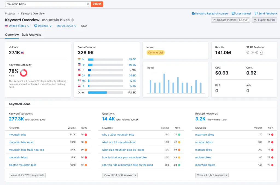Open keyword 'mountain bike racer'
The width and height of the screenshot is (280, 185).
[21, 142]
